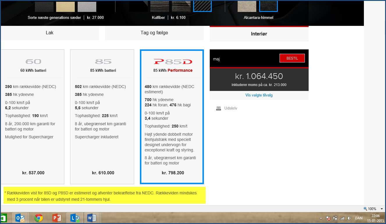Choose the black leather seat swatch
Image resolution: width=386 pixels, height=224 pixels.
(x=44, y=6)
